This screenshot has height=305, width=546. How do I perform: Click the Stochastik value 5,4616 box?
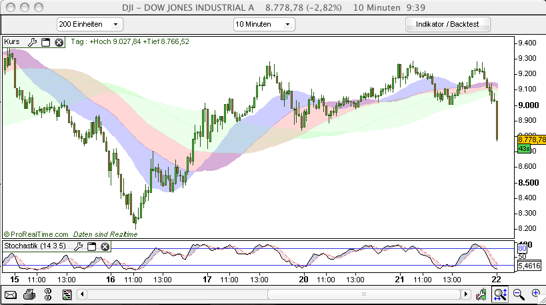coord(529,266)
